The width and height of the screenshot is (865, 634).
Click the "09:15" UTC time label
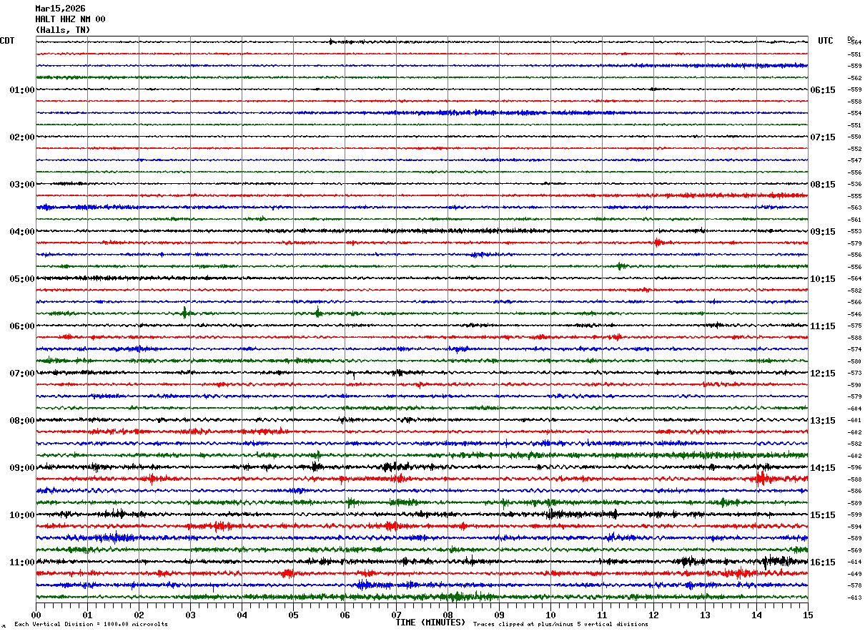[x=823, y=232]
